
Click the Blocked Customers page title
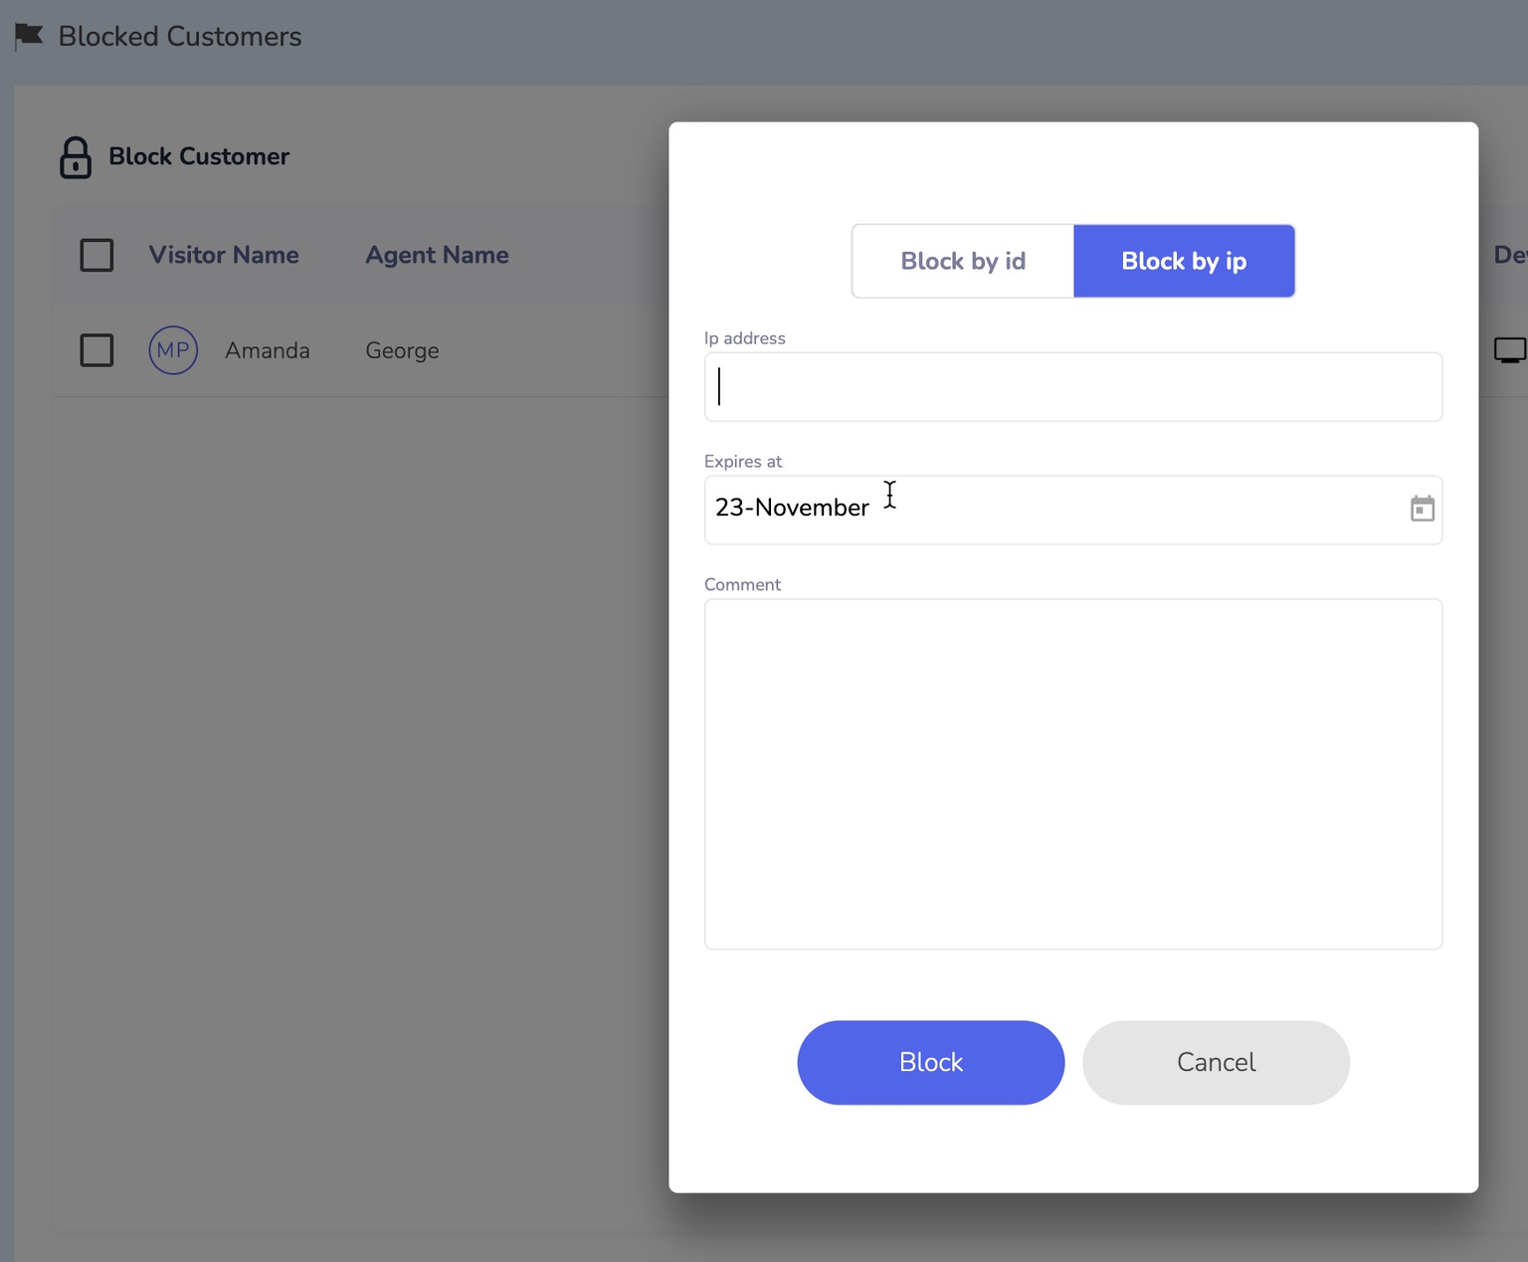[180, 36]
